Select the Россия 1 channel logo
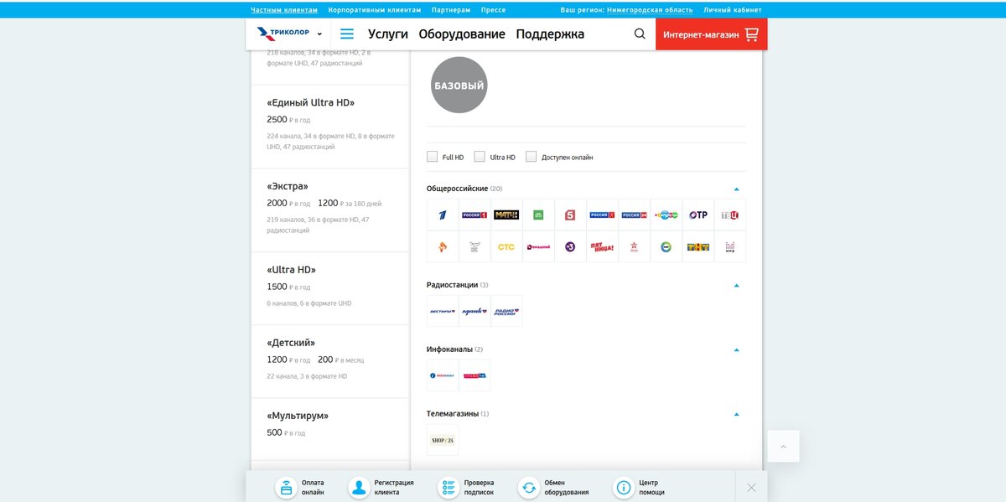1006x502 pixels. click(x=474, y=215)
